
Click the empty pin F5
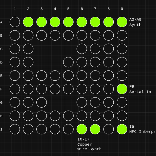[68, 89]
